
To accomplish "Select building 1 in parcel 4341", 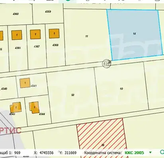I will tap(25, 83).
